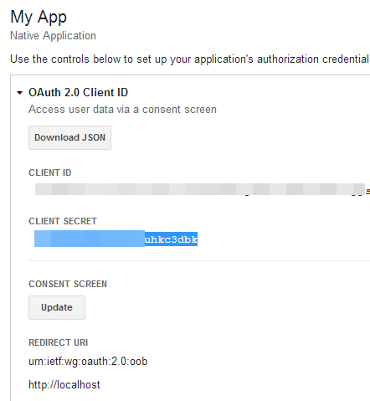Click the CLIENT SECRET label
370x401 pixels.
[x=63, y=221]
